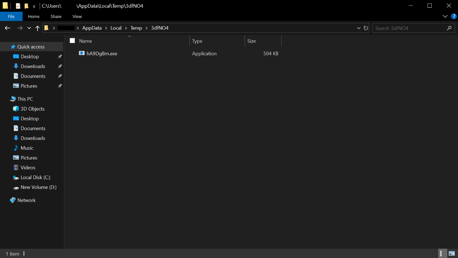Refresh the current folder view
The width and height of the screenshot is (458, 258).
tap(366, 28)
